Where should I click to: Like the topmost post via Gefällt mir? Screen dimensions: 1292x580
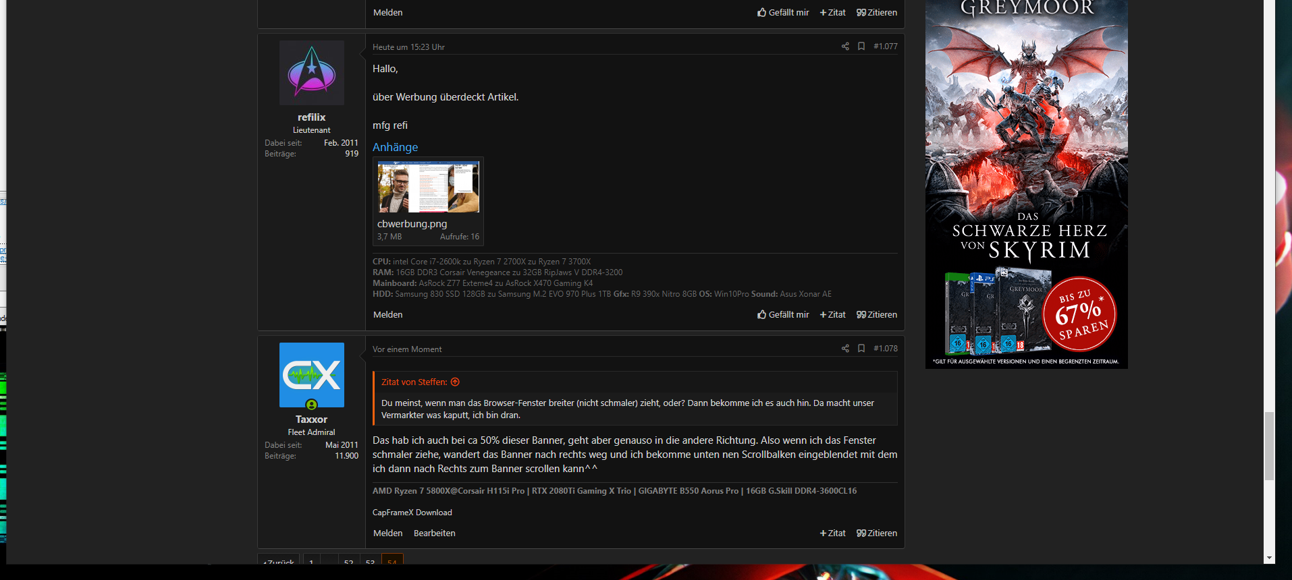pos(783,13)
